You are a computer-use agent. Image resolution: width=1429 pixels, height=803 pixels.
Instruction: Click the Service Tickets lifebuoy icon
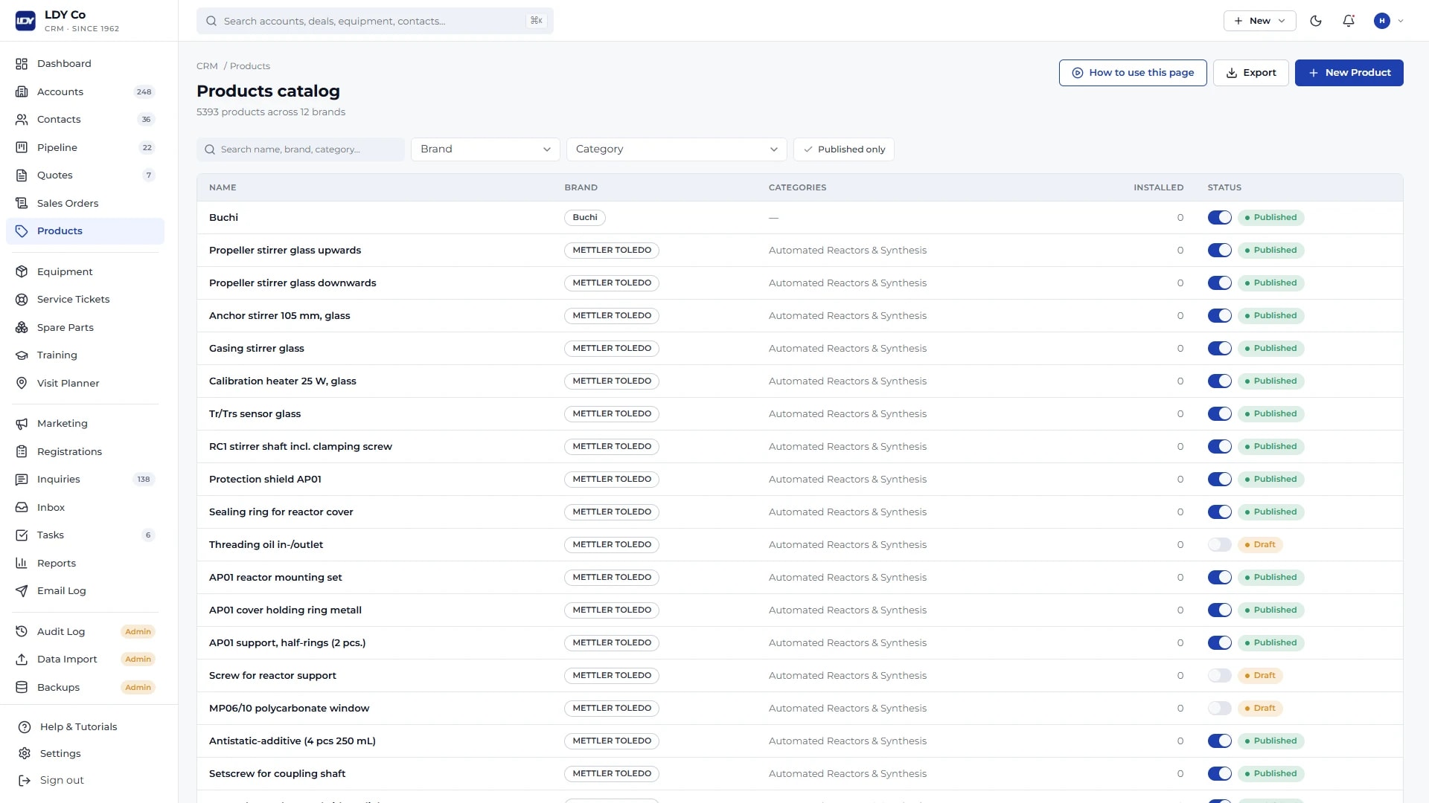coord(22,300)
